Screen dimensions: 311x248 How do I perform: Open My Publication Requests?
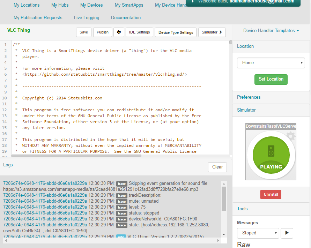click(x=38, y=18)
